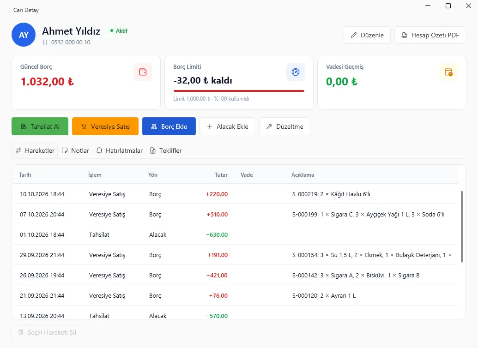478x348 pixels.
Task: Click the 'S-000120: 2 × Ayran 1 L' description
Action: [324, 295]
